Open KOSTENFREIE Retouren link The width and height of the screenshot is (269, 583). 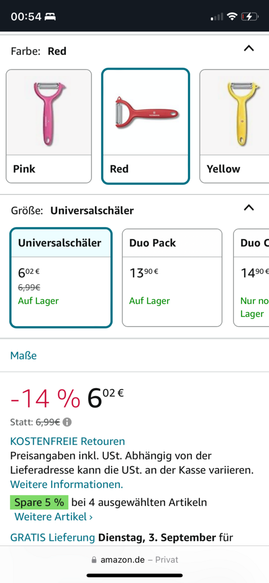(x=67, y=441)
